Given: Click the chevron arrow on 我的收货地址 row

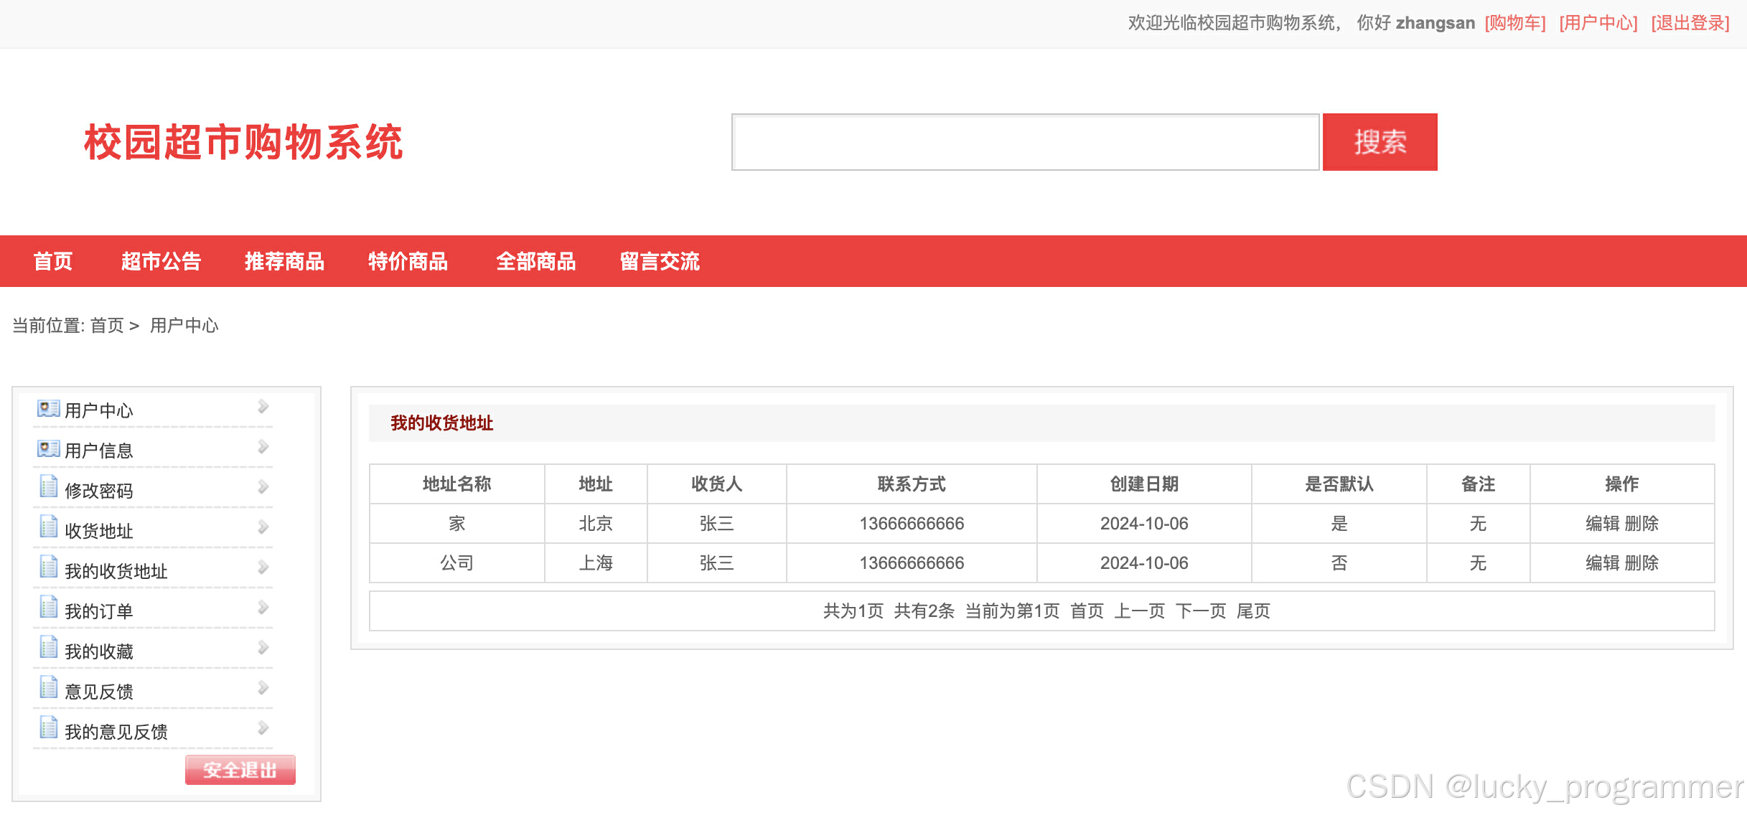Looking at the screenshot, I should point(263,567).
